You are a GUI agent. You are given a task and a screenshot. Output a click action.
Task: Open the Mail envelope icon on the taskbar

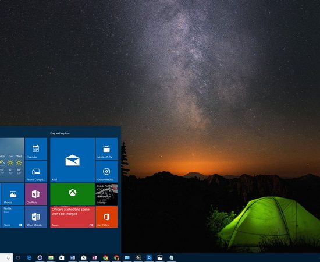(83, 258)
